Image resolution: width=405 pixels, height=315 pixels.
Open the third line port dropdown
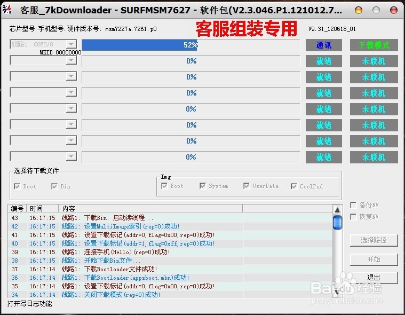[x=72, y=76]
